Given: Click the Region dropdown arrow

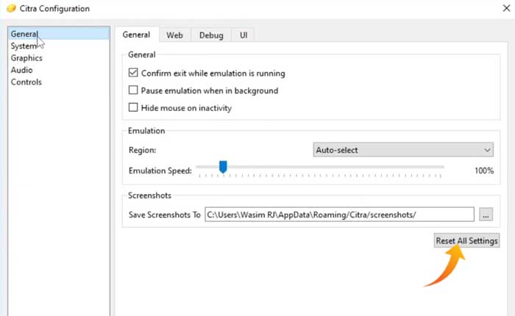Looking at the screenshot, I should [x=488, y=150].
